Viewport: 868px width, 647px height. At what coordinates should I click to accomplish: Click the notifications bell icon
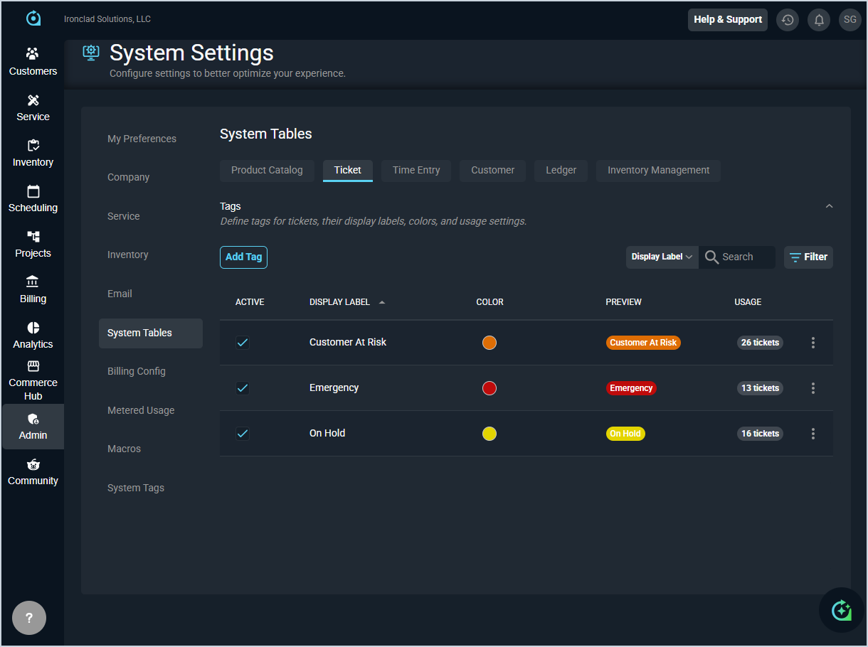(x=819, y=20)
